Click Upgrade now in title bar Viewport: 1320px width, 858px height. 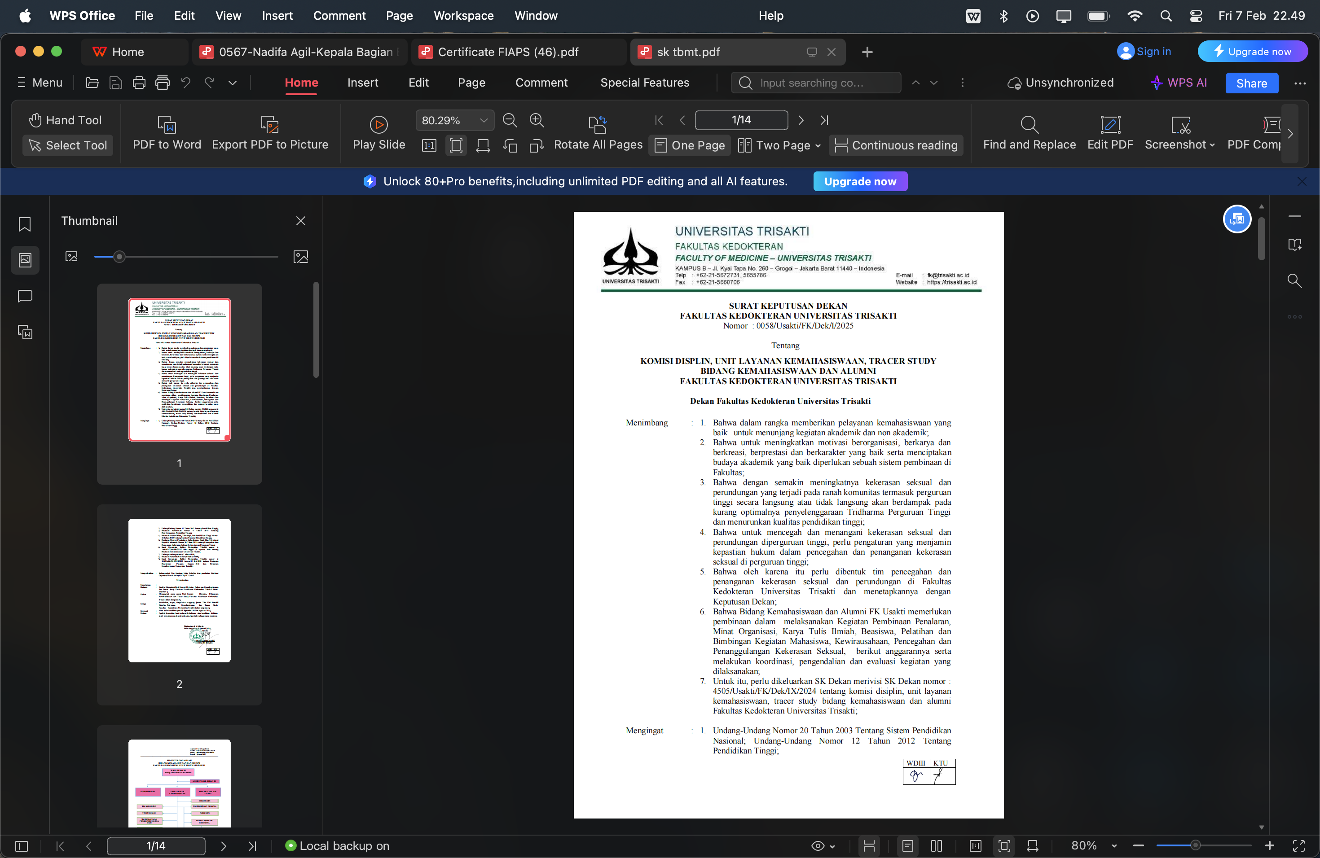tap(1252, 52)
